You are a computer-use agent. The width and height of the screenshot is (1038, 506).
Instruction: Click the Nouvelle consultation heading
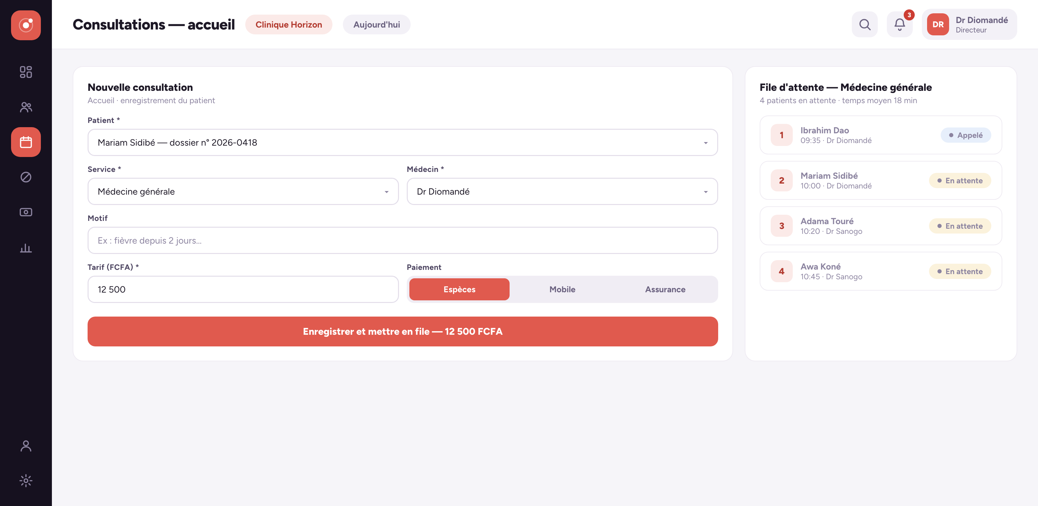pyautogui.click(x=140, y=88)
